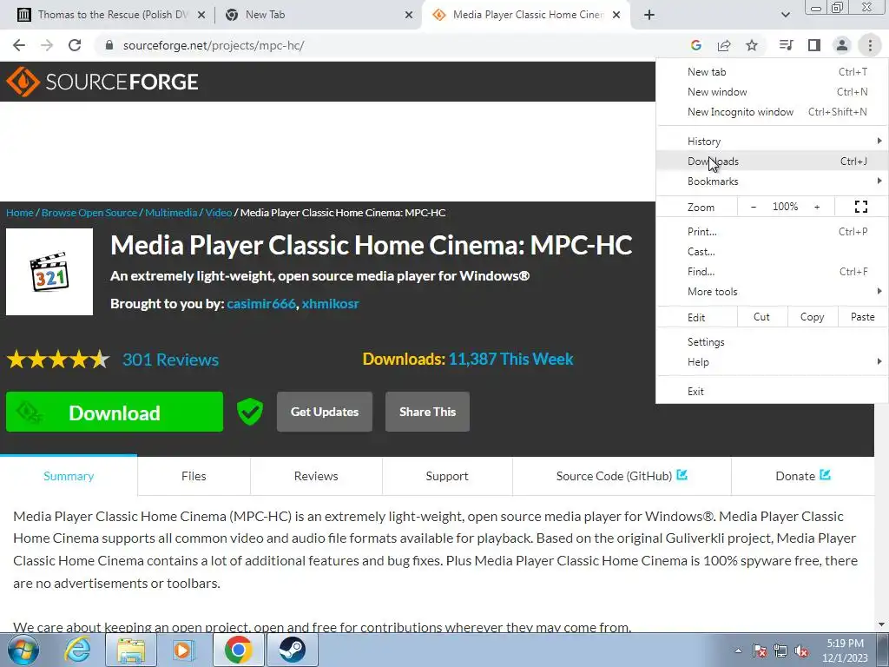Open the tab search chevron
Screen dimensions: 889x667
click(x=785, y=15)
